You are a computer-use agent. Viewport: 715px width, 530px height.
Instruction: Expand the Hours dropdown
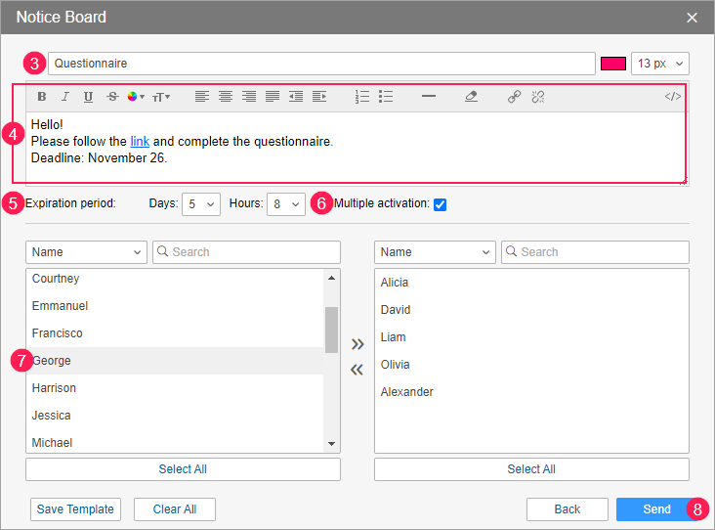(285, 204)
